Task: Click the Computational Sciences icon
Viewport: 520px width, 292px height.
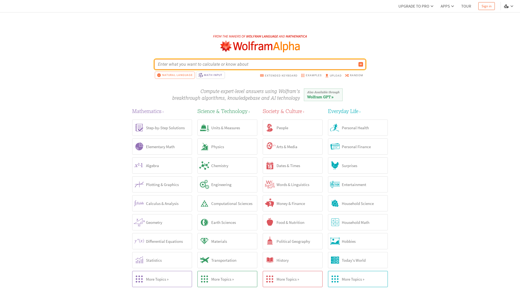Action: 204,203
